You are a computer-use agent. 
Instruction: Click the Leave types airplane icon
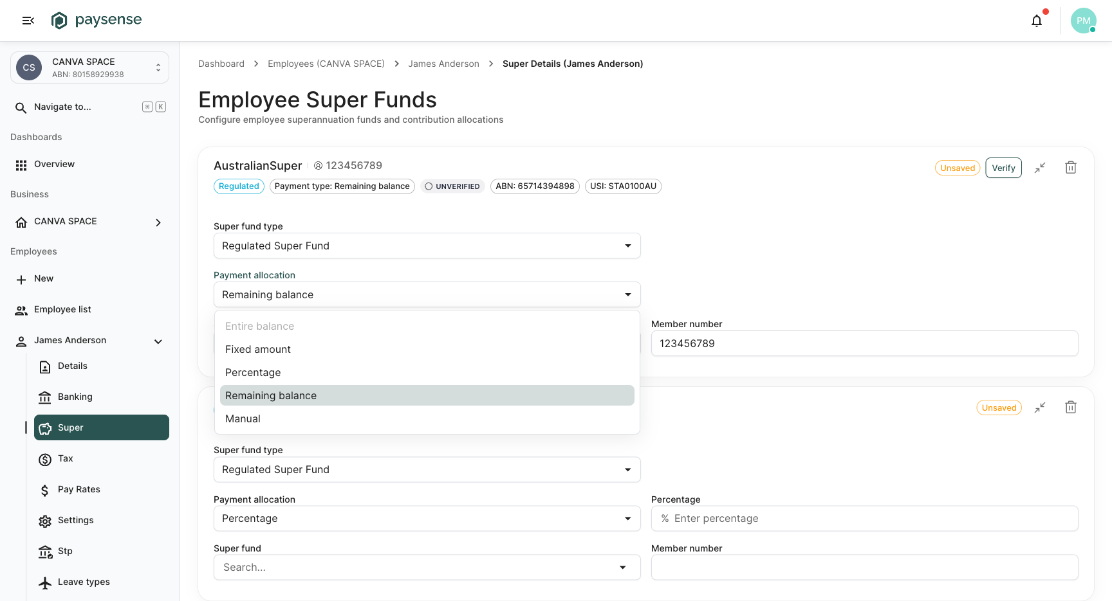[x=45, y=583]
